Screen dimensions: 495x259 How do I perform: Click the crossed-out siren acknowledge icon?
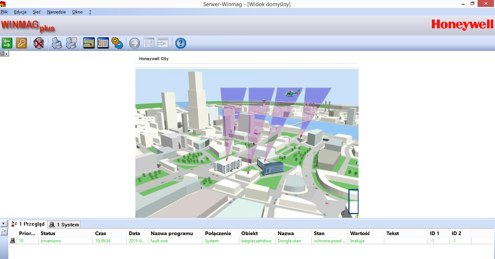click(x=39, y=43)
